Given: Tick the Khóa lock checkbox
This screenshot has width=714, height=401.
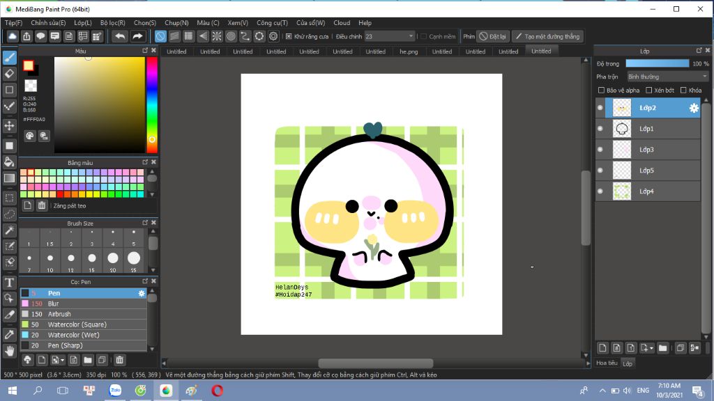Looking at the screenshot, I should point(683,91).
